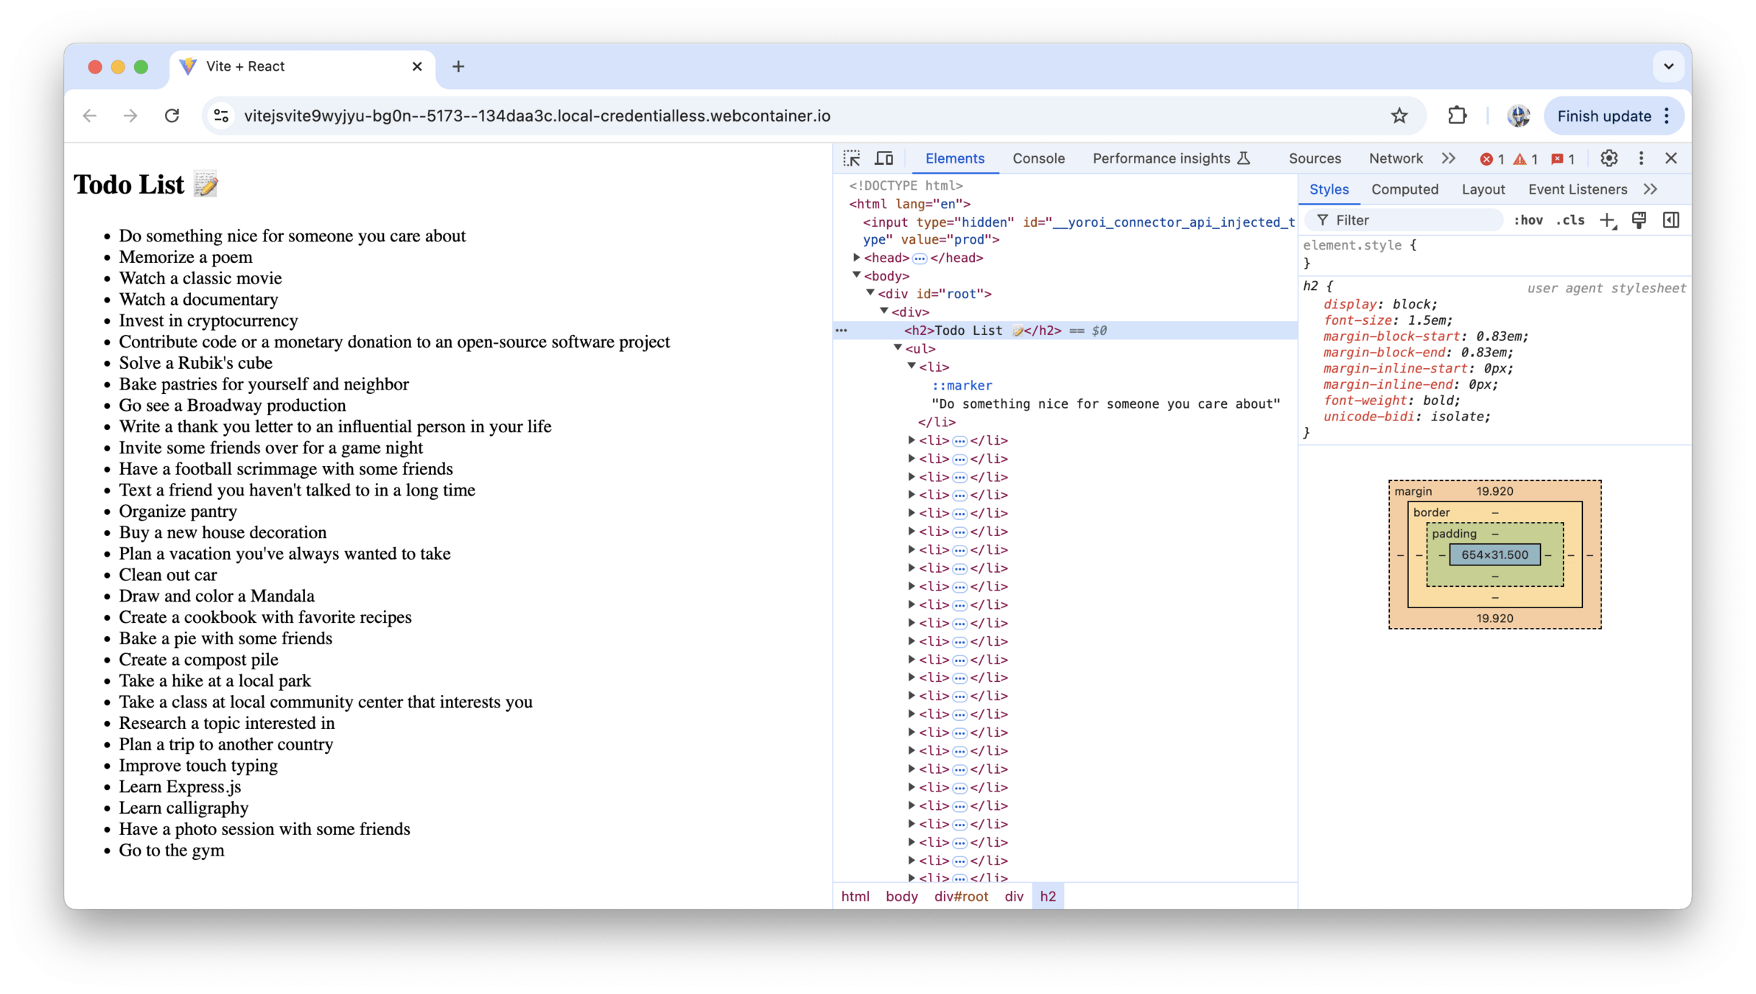Expand the head element node

coord(856,258)
